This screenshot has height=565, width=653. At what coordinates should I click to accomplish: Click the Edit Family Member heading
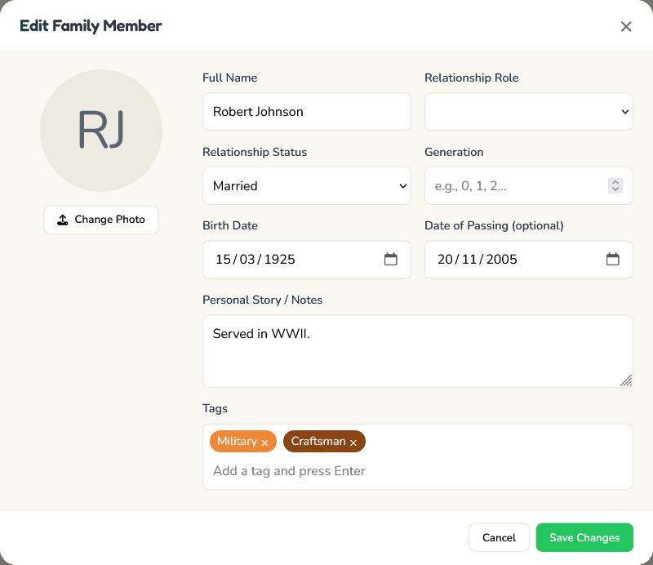(91, 26)
